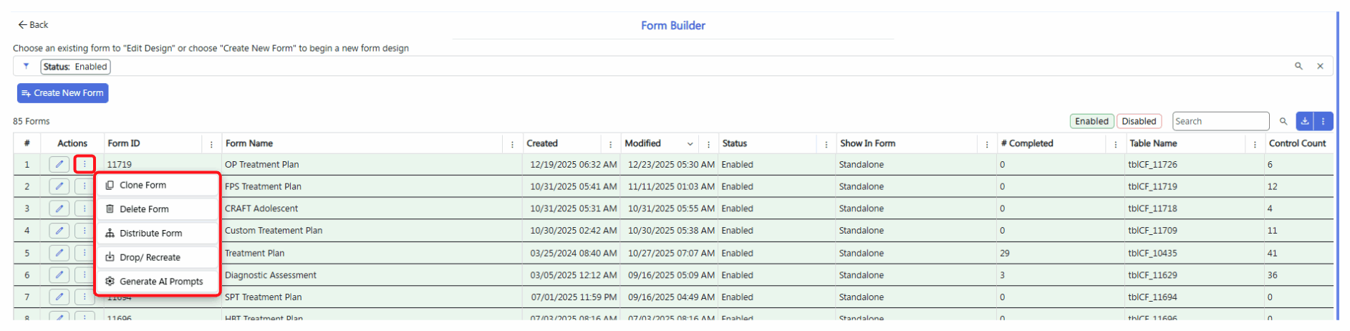Click the pencil icon for CRAFT Adolescent
Image resolution: width=1350 pixels, height=331 pixels.
pos(59,208)
